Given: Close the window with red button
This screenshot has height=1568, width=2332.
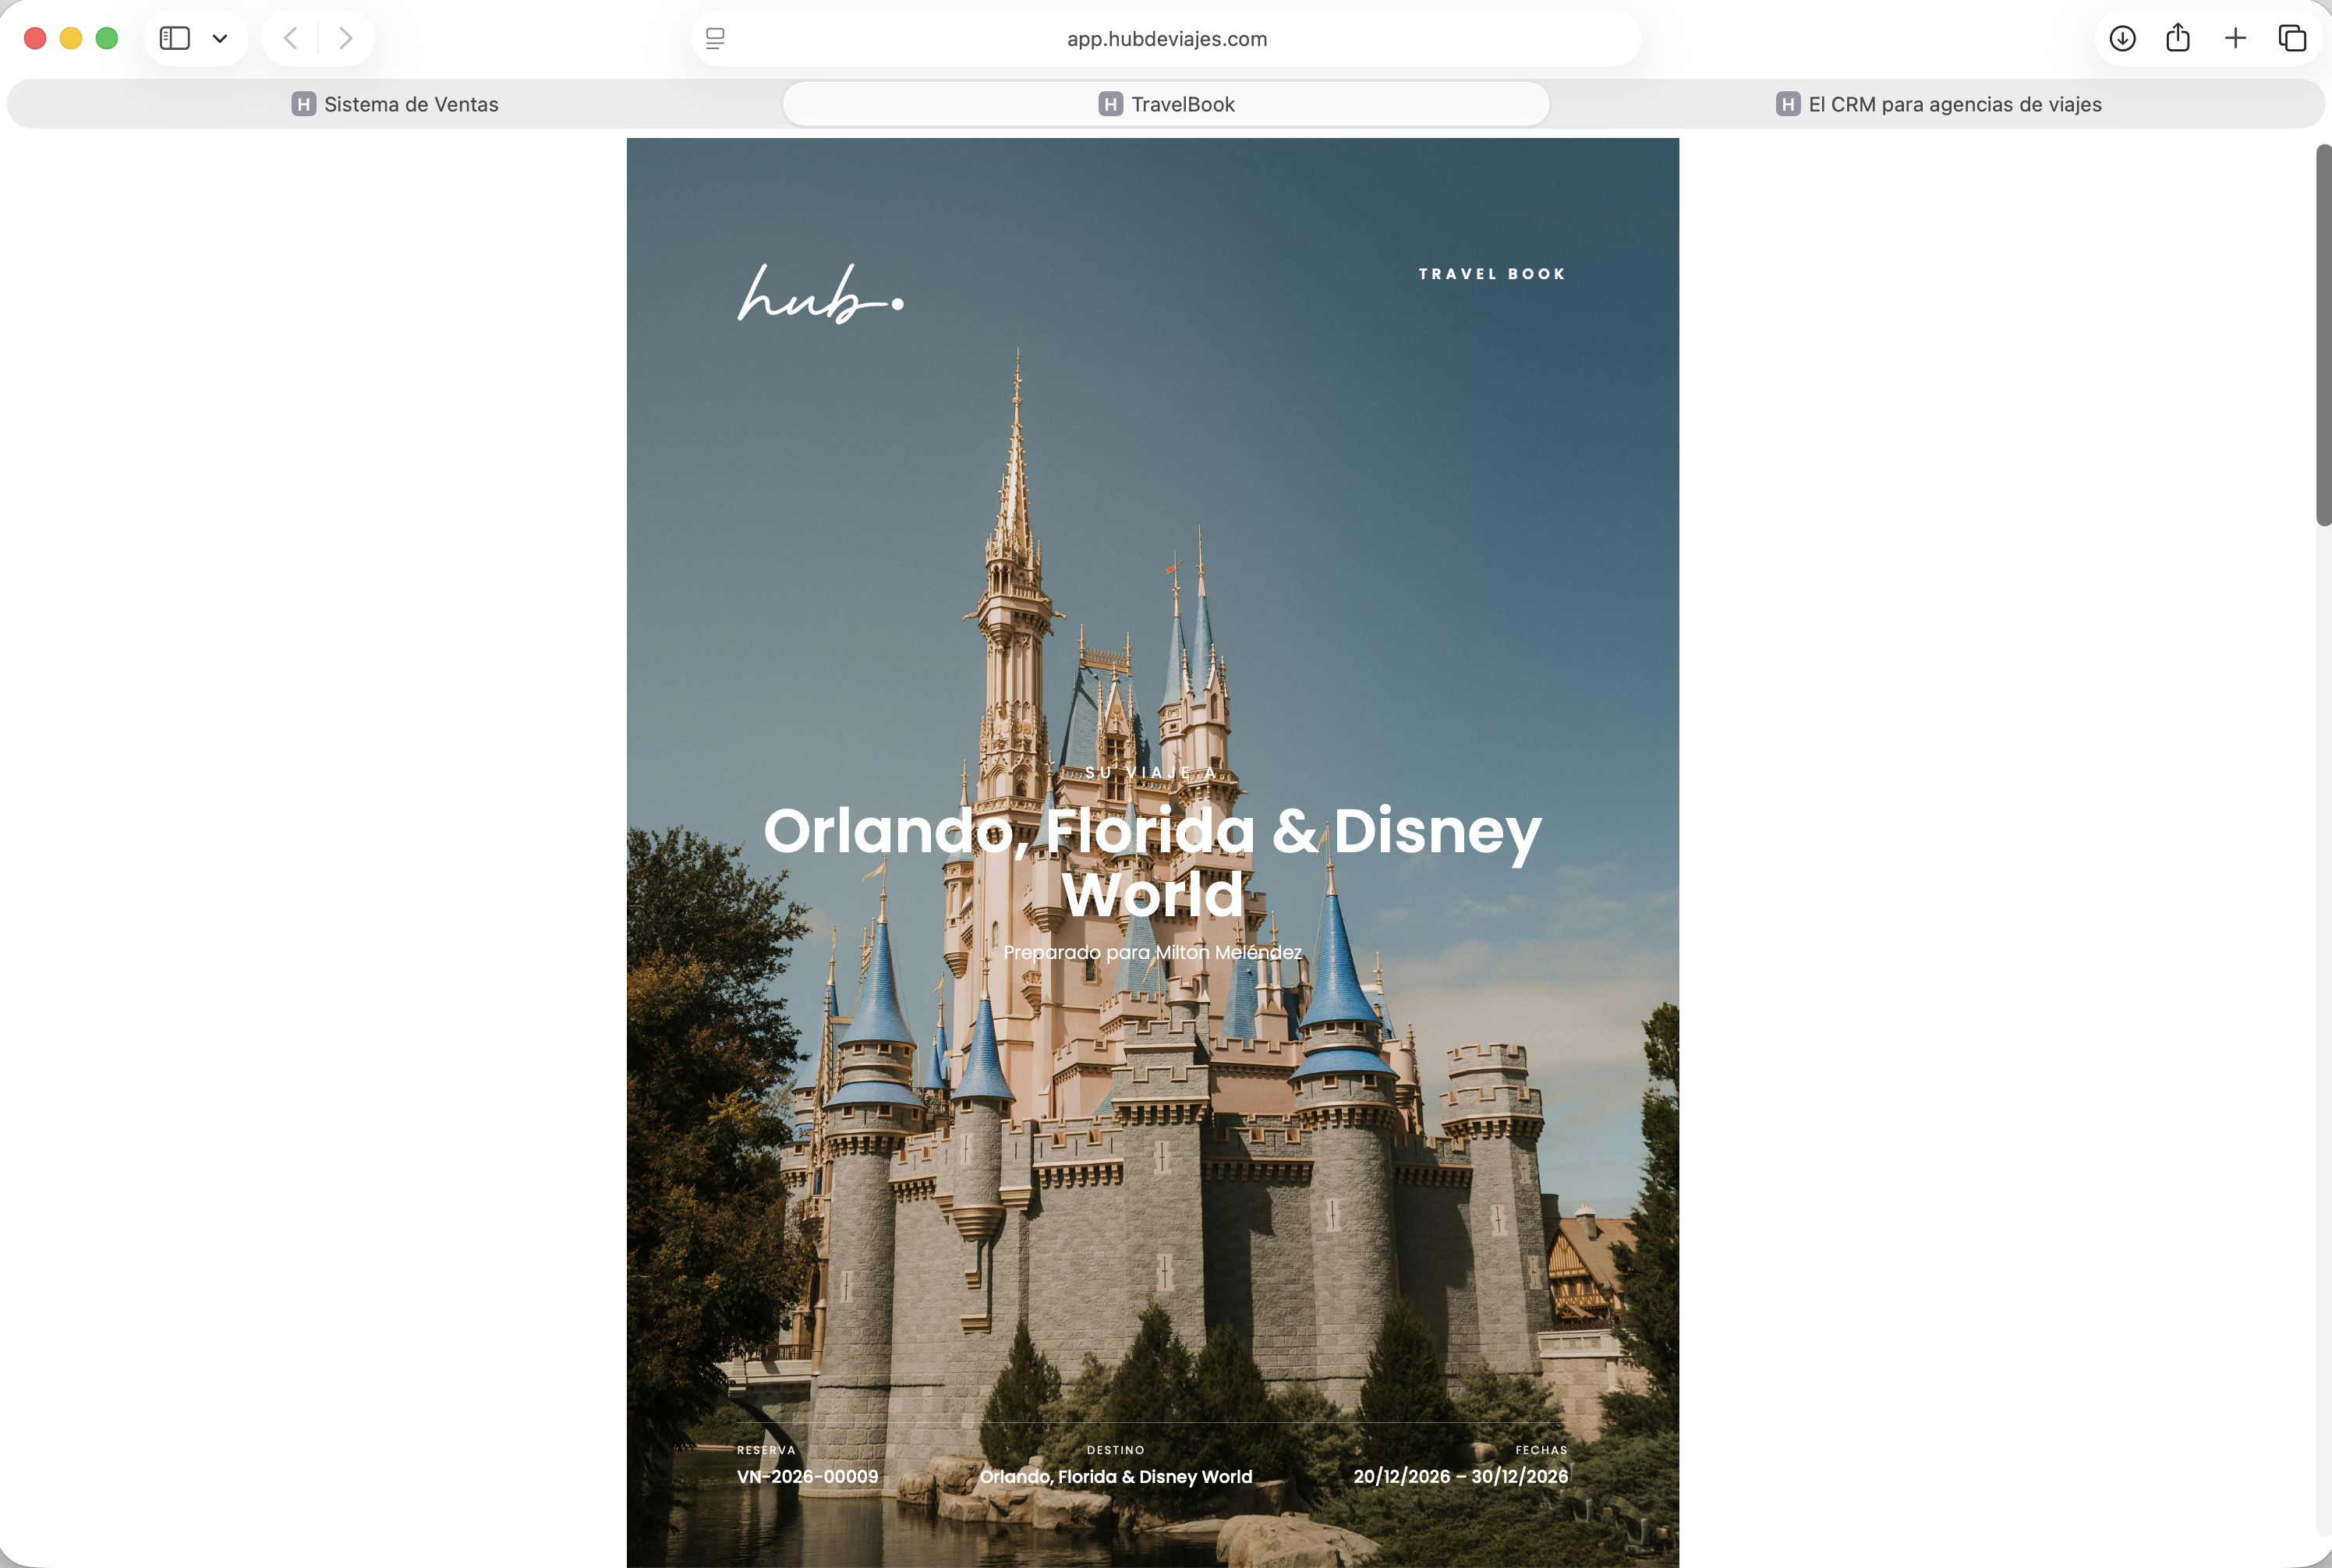Looking at the screenshot, I should 35,38.
